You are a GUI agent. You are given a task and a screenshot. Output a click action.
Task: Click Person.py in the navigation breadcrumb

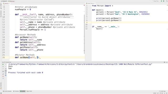[x=12, y=1]
